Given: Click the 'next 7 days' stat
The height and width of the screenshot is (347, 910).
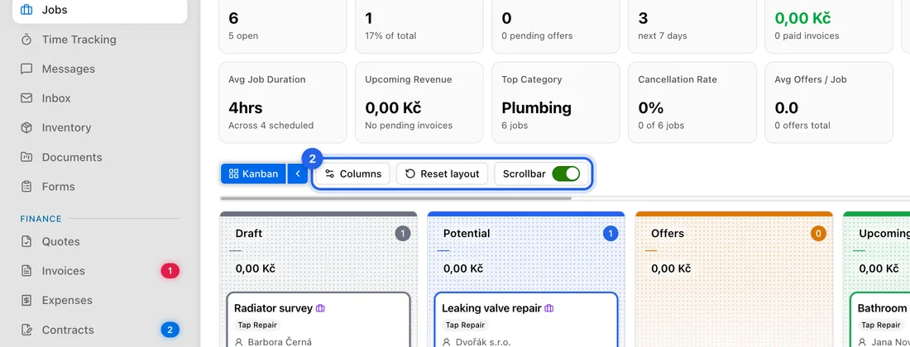Looking at the screenshot, I should [x=662, y=36].
